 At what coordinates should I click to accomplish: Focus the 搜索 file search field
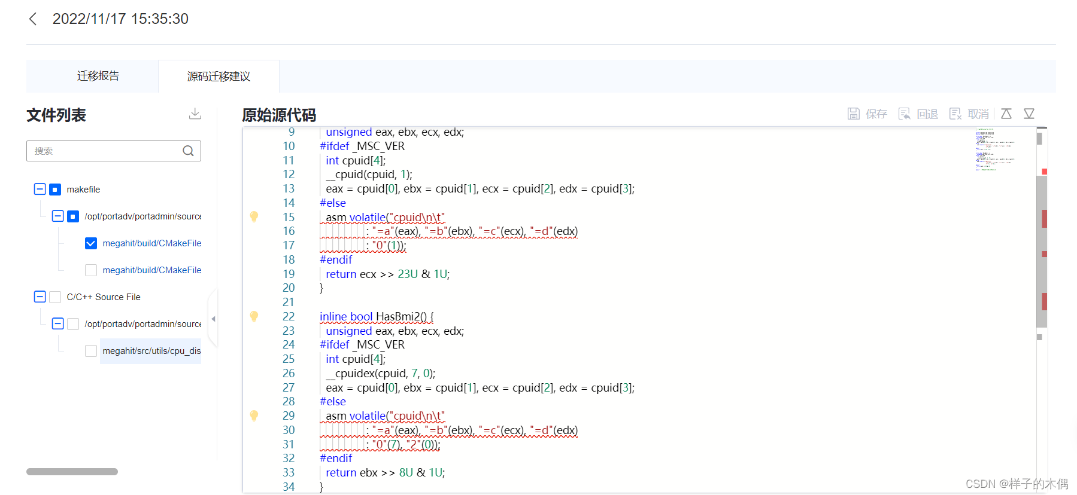pos(113,151)
